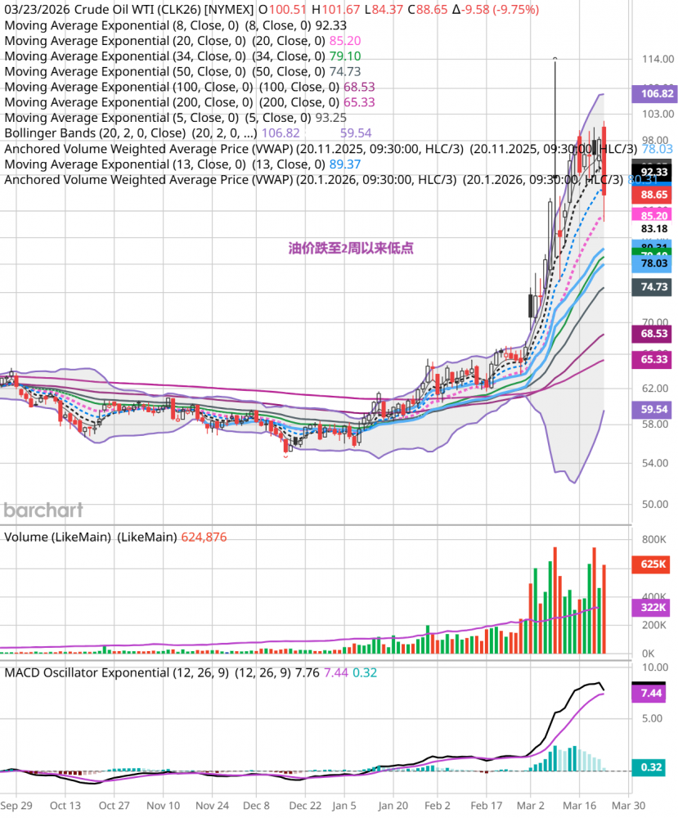Select the Moving Average Exponential (200, Close, 0) legend
This screenshot has height=818, width=678.
128,102
